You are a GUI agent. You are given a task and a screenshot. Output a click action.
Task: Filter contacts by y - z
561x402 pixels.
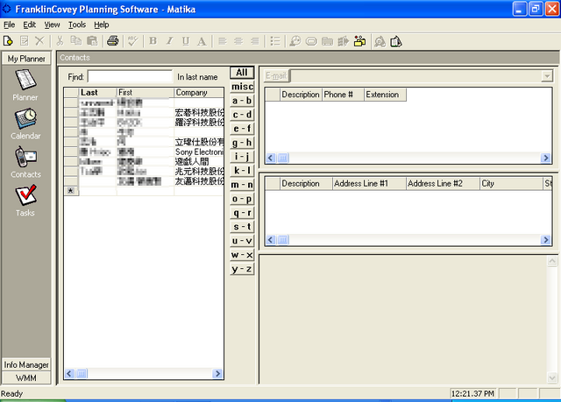[x=242, y=269]
